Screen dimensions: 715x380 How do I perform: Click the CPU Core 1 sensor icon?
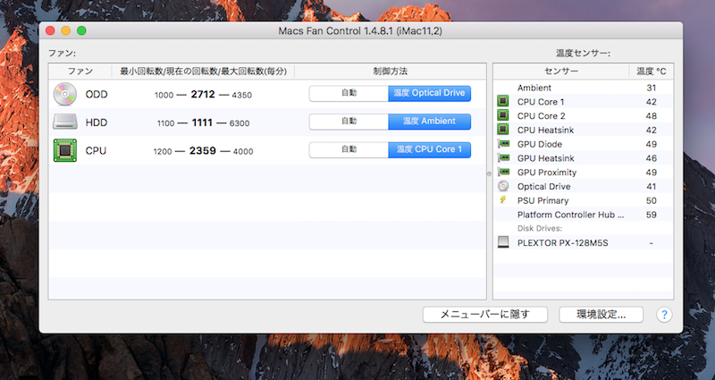click(x=502, y=102)
